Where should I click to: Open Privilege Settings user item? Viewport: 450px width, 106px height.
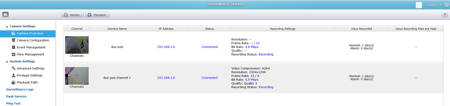coord(27,75)
